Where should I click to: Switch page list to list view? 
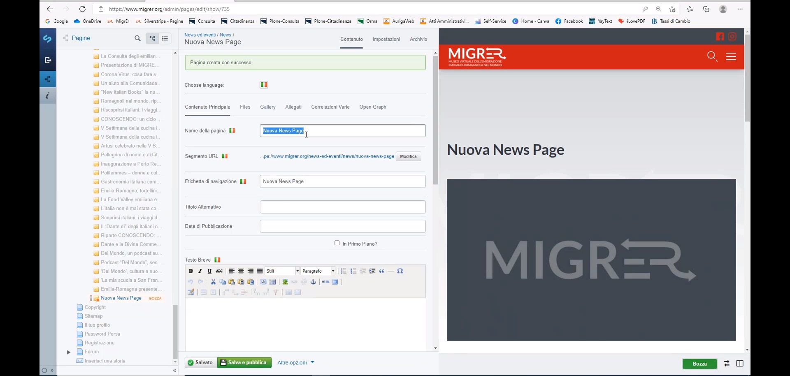click(165, 38)
